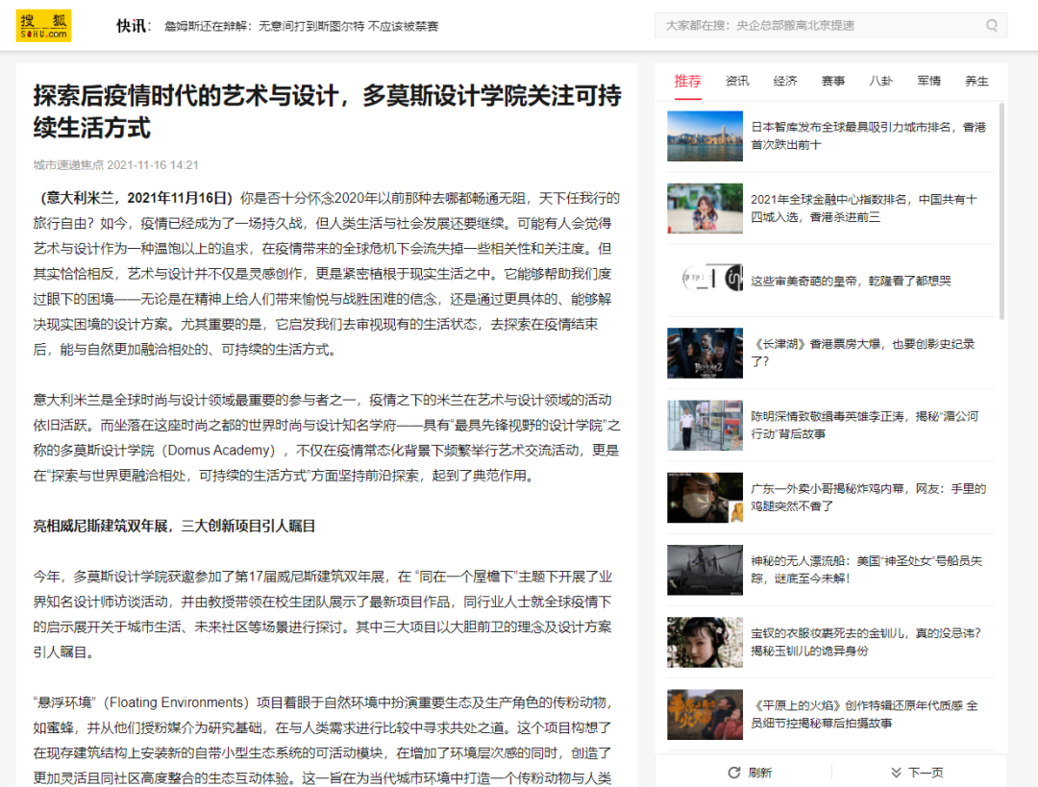The width and height of the screenshot is (1038, 787).
Task: Click the circular refresh icon in the sidebar
Action: [734, 772]
